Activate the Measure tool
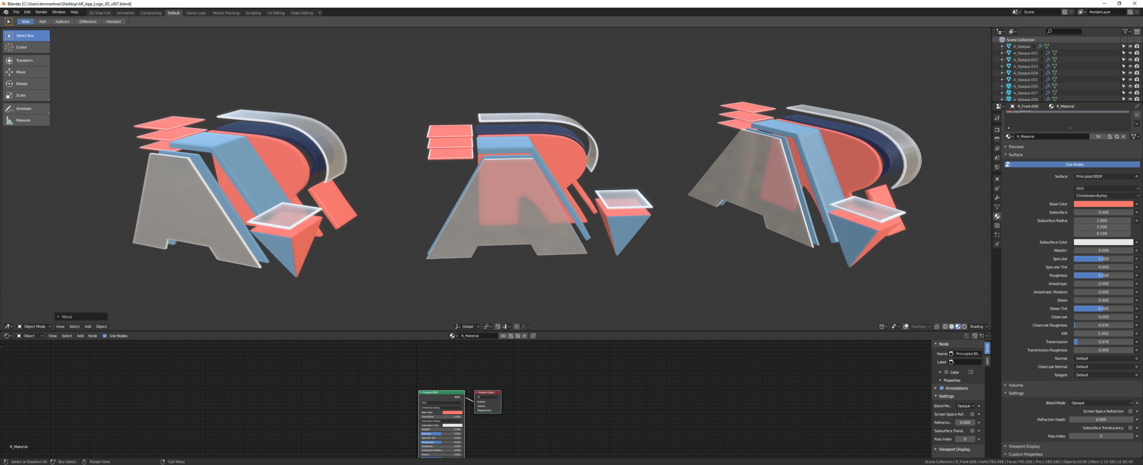This screenshot has width=1143, height=465. pyautogui.click(x=21, y=120)
